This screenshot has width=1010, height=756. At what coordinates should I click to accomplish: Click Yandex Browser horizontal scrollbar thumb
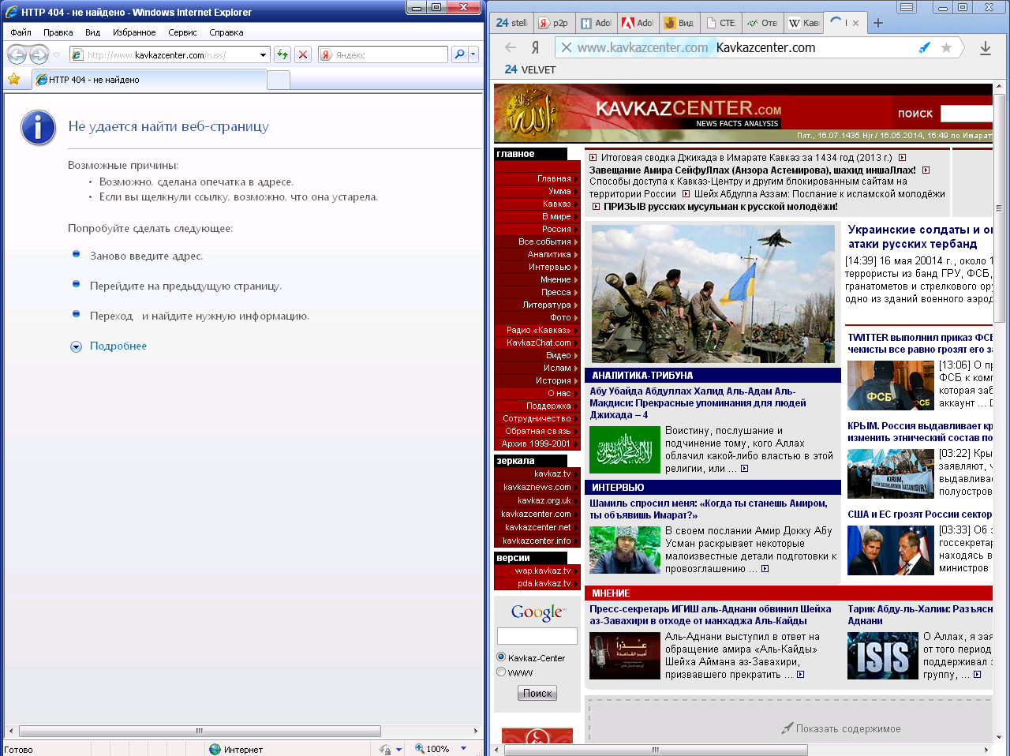pos(656,750)
